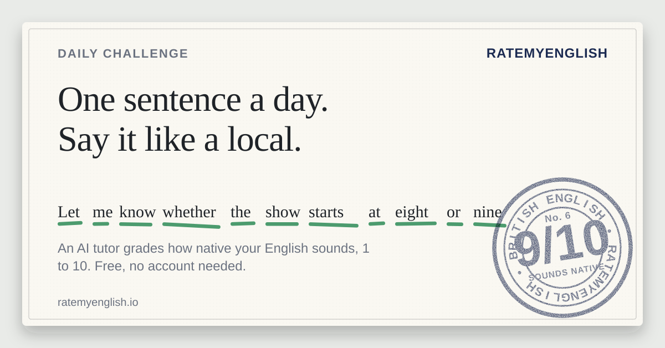Screen dimensions: 665x348
Task: Click the word "nine" in the sentence
Action: pos(488,212)
